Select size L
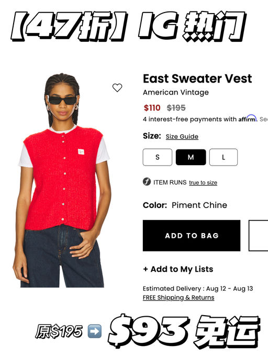 point(224,157)
